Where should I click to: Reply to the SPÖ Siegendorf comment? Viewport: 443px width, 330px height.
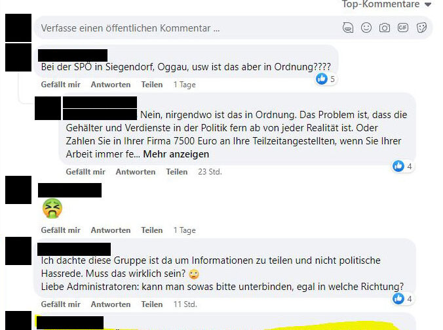click(x=111, y=85)
